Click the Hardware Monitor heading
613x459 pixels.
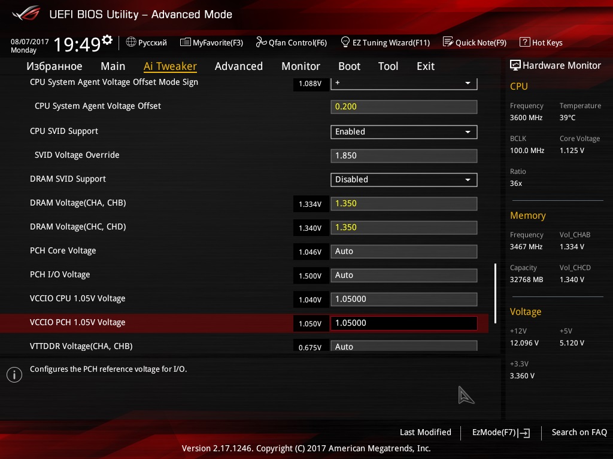tap(562, 65)
